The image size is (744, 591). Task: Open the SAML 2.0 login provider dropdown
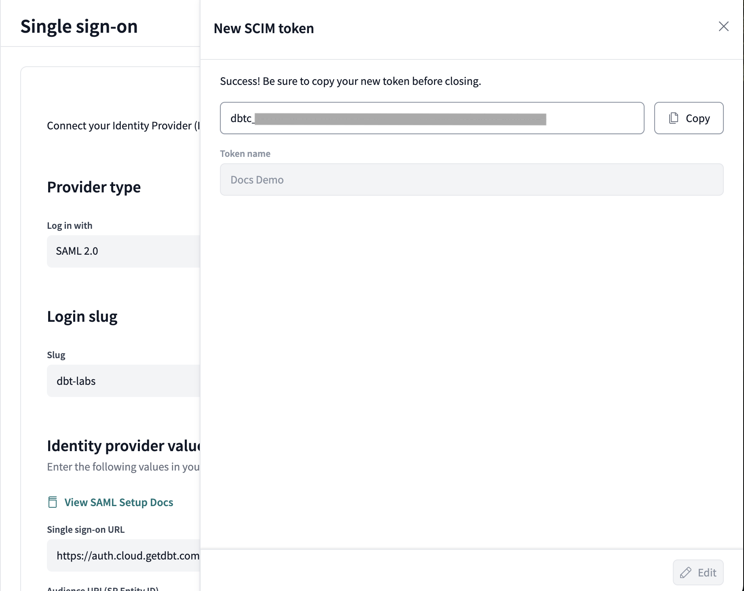(x=123, y=251)
